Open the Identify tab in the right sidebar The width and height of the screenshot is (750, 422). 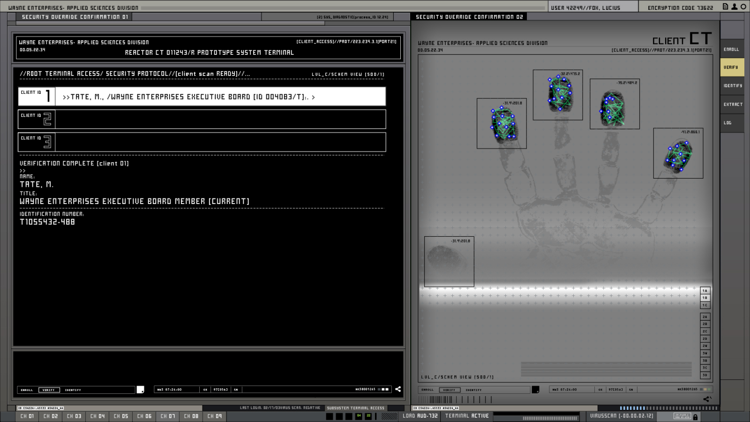pos(732,86)
